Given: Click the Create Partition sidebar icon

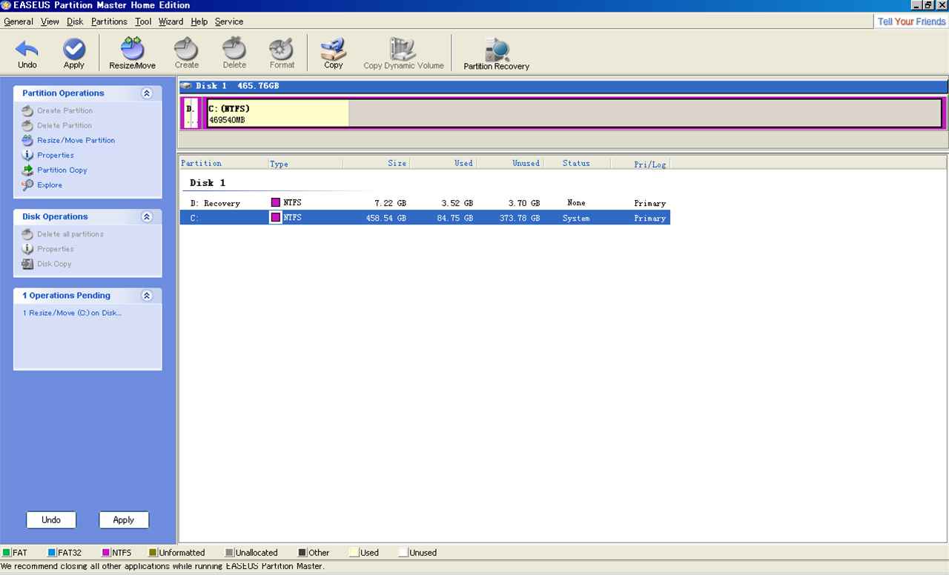Looking at the screenshot, I should click(x=27, y=110).
